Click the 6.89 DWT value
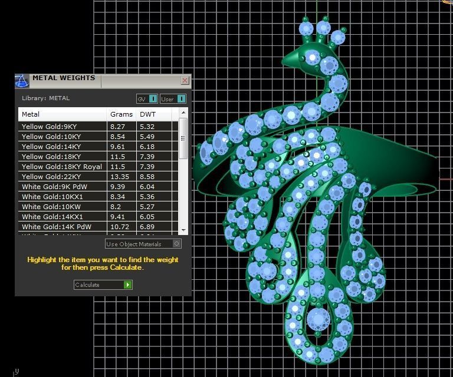Viewport: 453px width, 377px height. pos(147,227)
